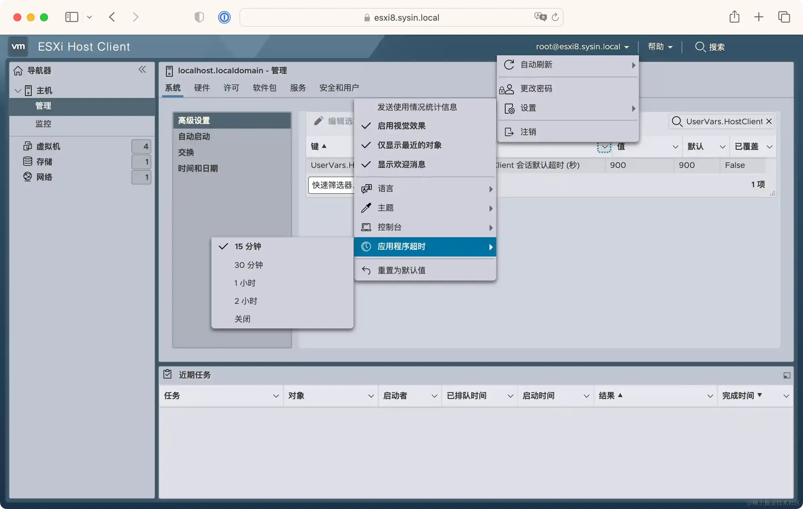Viewport: 803px width, 509px height.
Task: Click the 1Password extension icon in toolbar
Action: pyautogui.click(x=224, y=17)
